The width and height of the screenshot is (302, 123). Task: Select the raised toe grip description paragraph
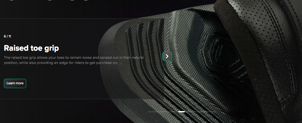74,60
